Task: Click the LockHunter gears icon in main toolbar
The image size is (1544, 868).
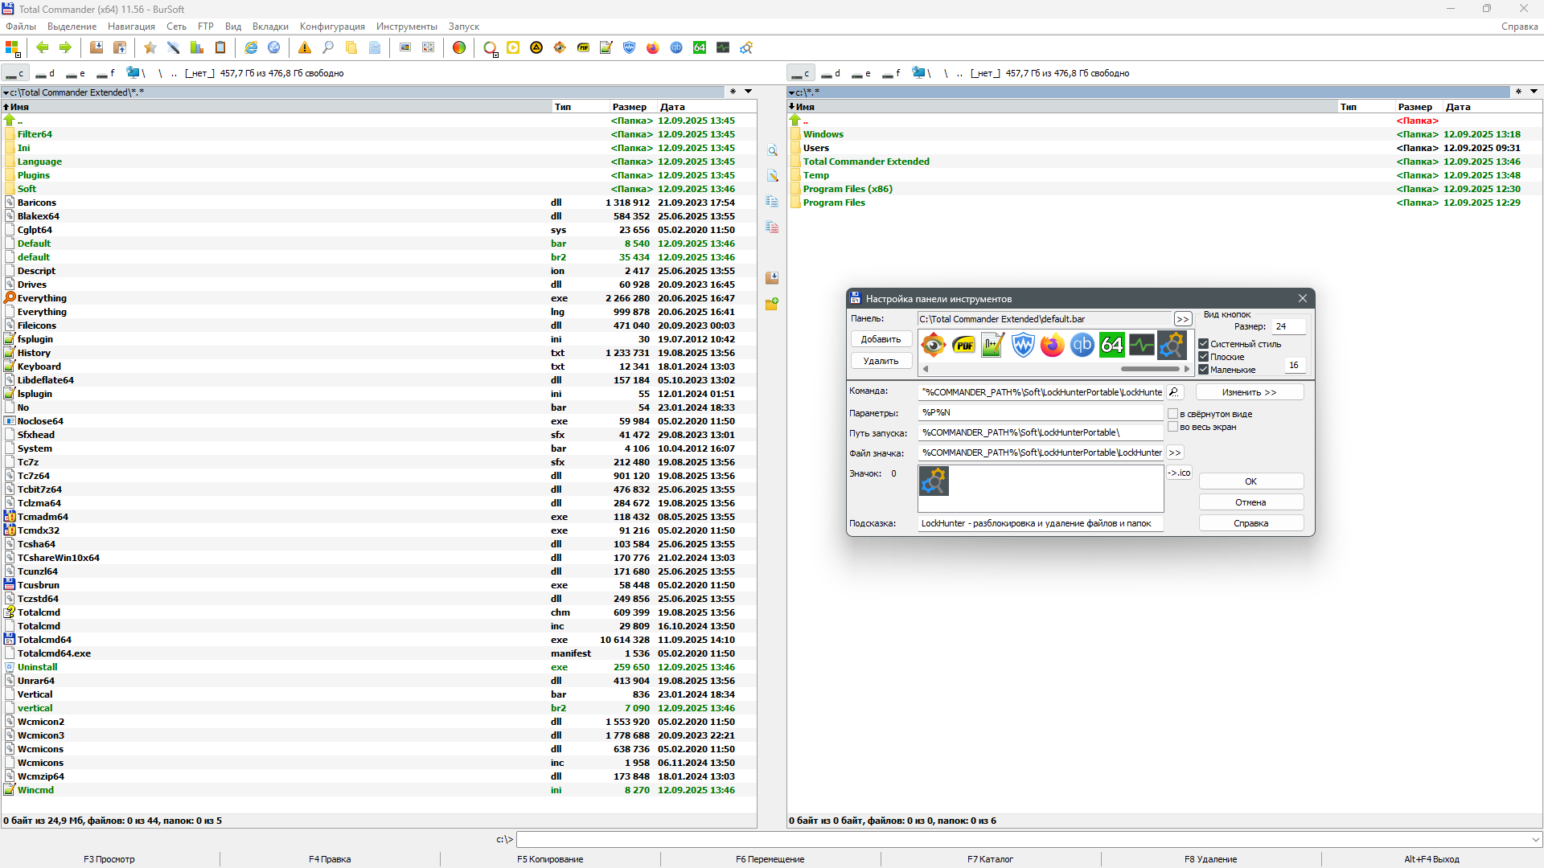Action: (x=746, y=47)
